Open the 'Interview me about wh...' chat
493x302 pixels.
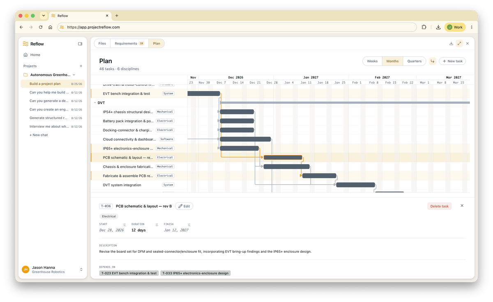coord(53,126)
